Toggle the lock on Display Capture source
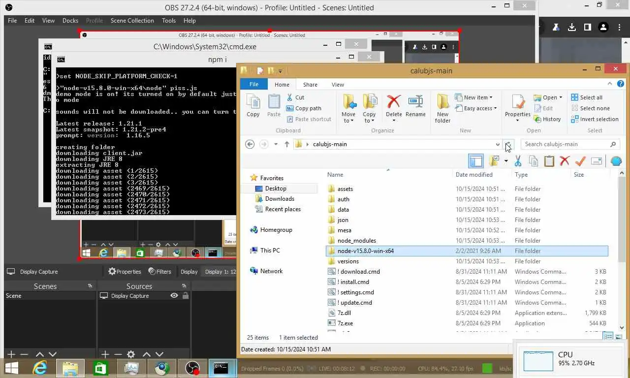This screenshot has height=378, width=630. point(185,296)
